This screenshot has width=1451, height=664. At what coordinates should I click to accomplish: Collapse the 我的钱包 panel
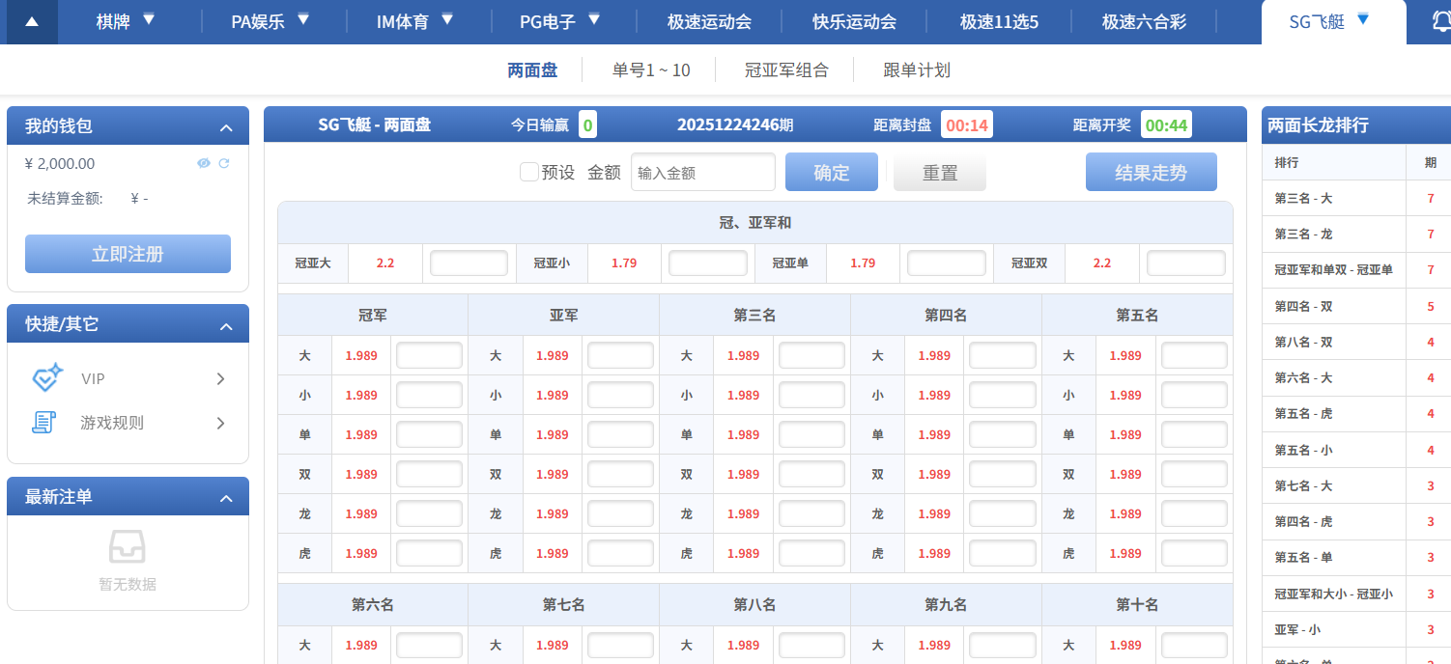(226, 125)
